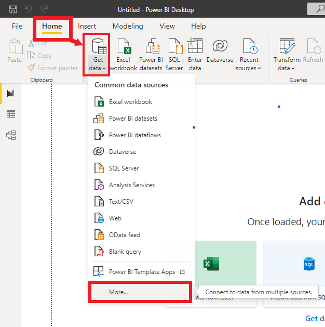This screenshot has height=327, width=325.
Task: Switch to Report view in left sidebar
Action: pos(11,94)
